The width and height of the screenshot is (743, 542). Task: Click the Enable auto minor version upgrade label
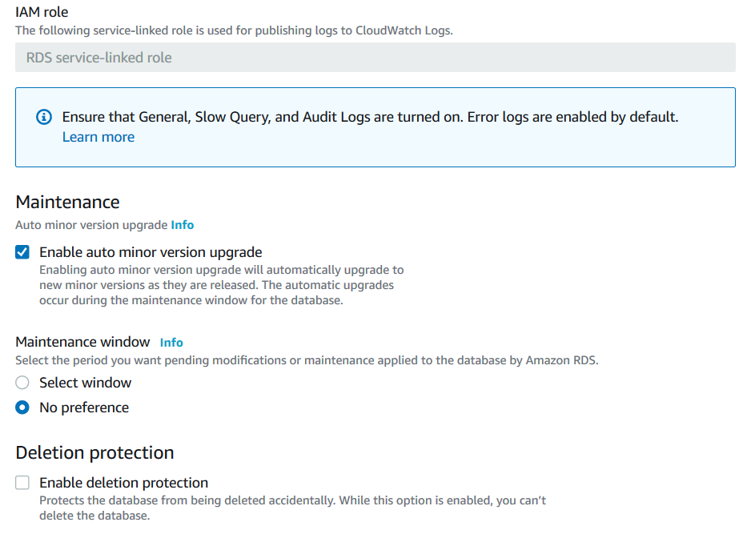(x=151, y=252)
